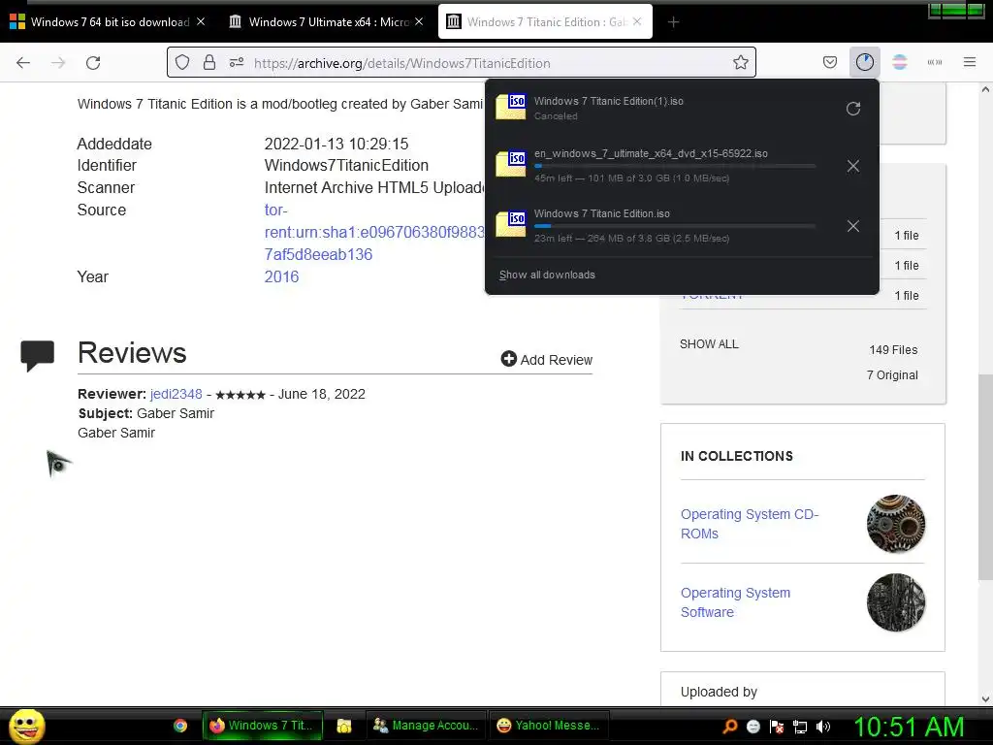The image size is (993, 745).
Task: Switch to Yahoo! Messenger taskbar window
Action: click(x=549, y=726)
